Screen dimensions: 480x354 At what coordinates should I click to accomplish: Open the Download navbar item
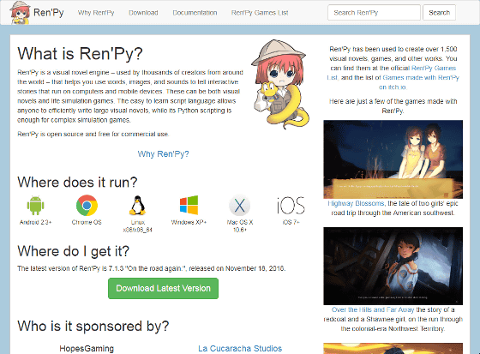click(x=143, y=13)
